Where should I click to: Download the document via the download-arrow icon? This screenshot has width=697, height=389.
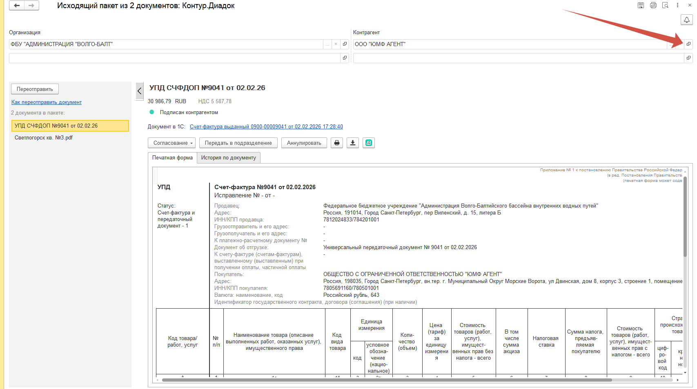(353, 143)
